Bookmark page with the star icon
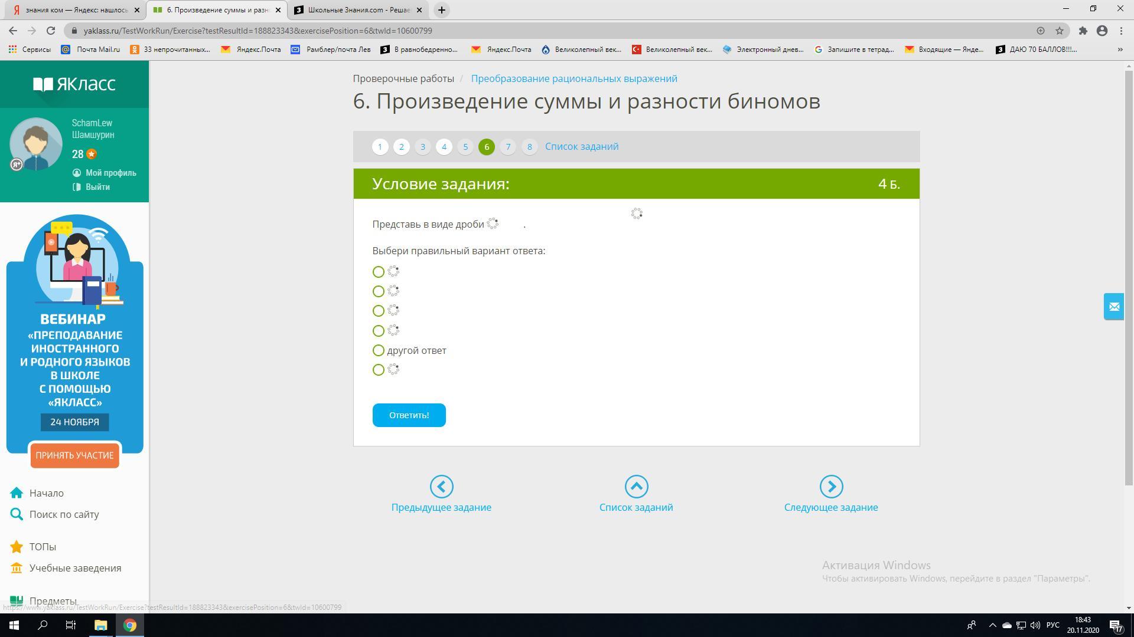Screen dimensions: 1134x637 [x=1060, y=31]
